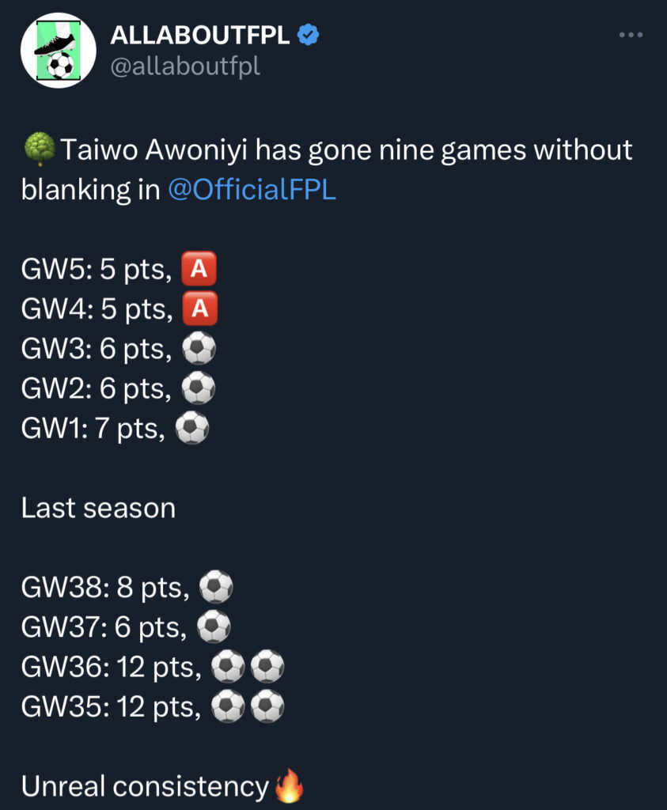Click the "Last season" text

[98, 508]
